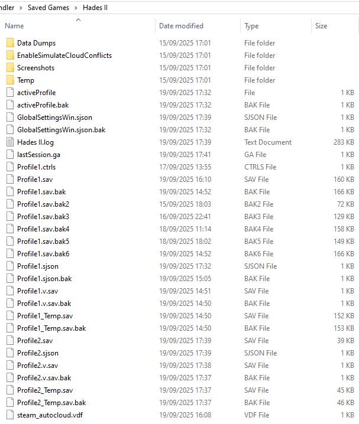Image resolution: width=359 pixels, height=424 pixels.
Task: Click the steam_autocloud.vdf file icon
Action: 10,415
